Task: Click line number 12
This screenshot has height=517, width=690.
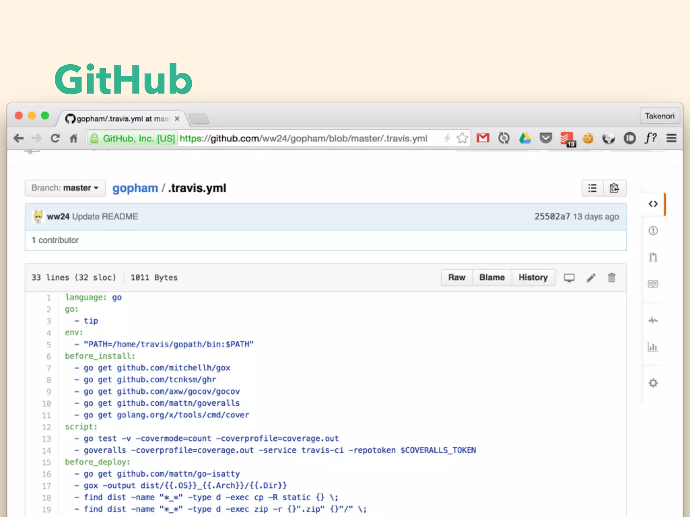Action: [x=46, y=427]
